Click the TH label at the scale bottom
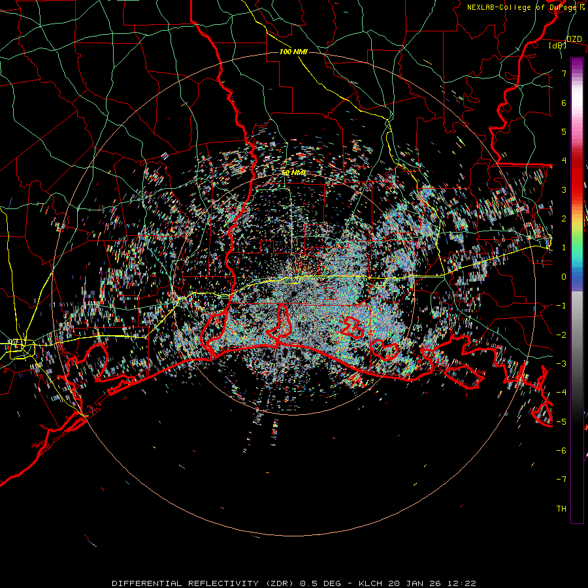Screen dimensions: 588x588 (x=561, y=509)
